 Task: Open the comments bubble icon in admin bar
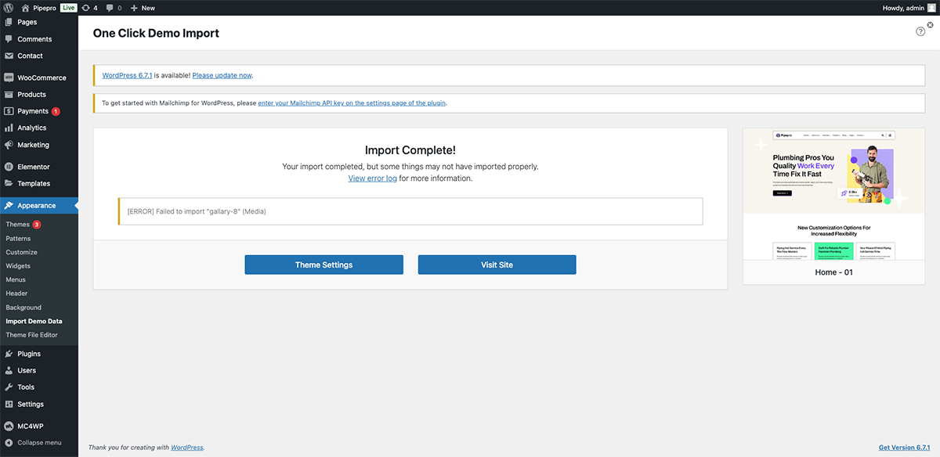[110, 8]
